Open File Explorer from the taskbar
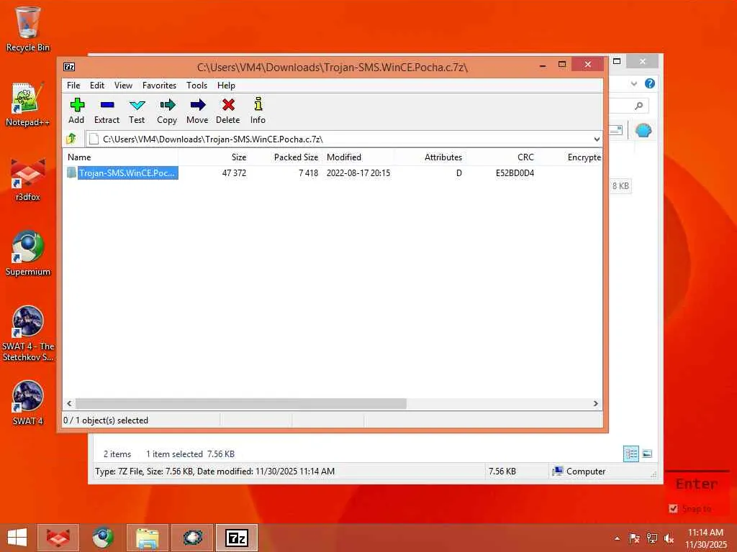 click(x=148, y=538)
